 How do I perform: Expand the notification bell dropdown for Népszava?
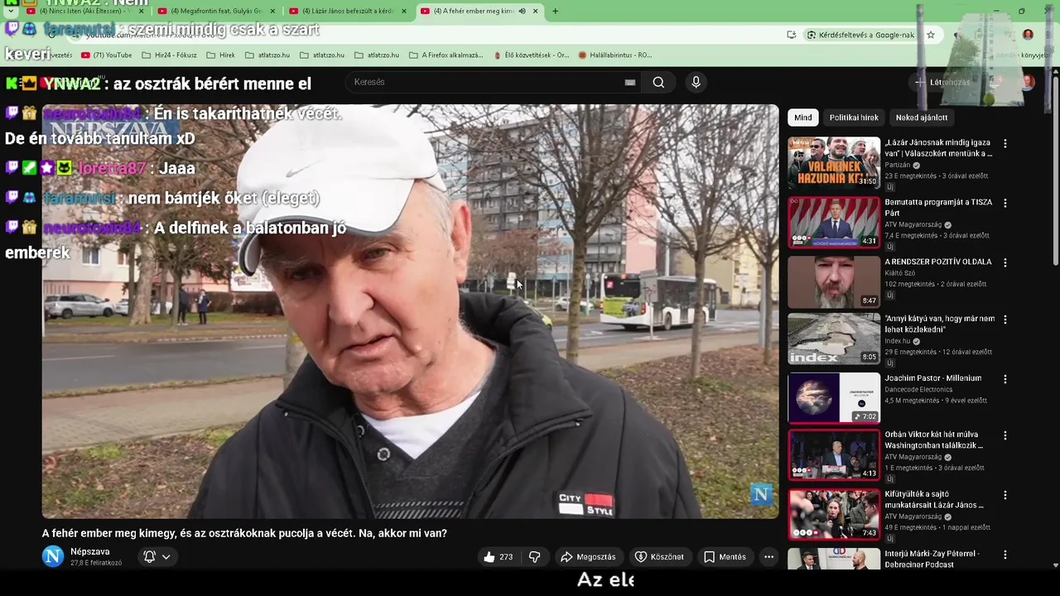(x=157, y=557)
